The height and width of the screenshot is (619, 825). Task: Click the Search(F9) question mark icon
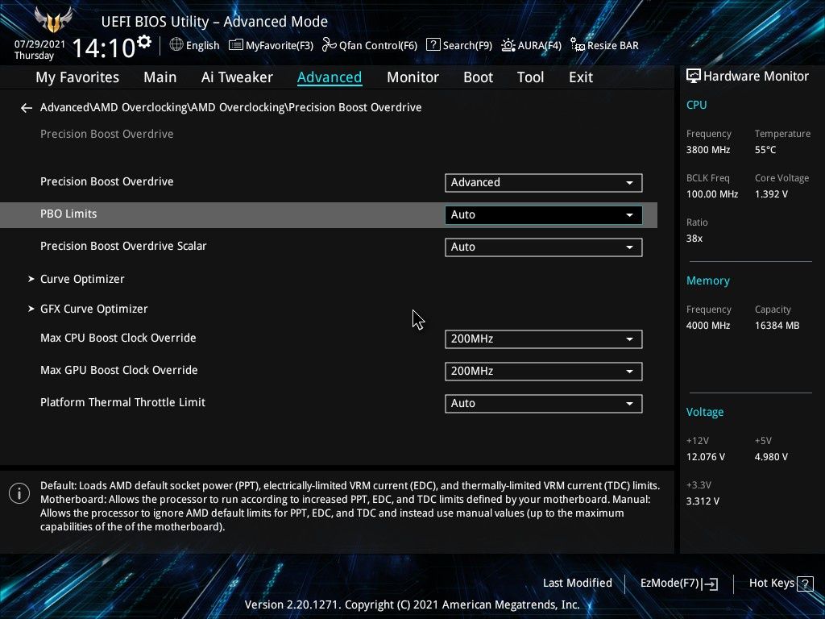pyautogui.click(x=433, y=45)
